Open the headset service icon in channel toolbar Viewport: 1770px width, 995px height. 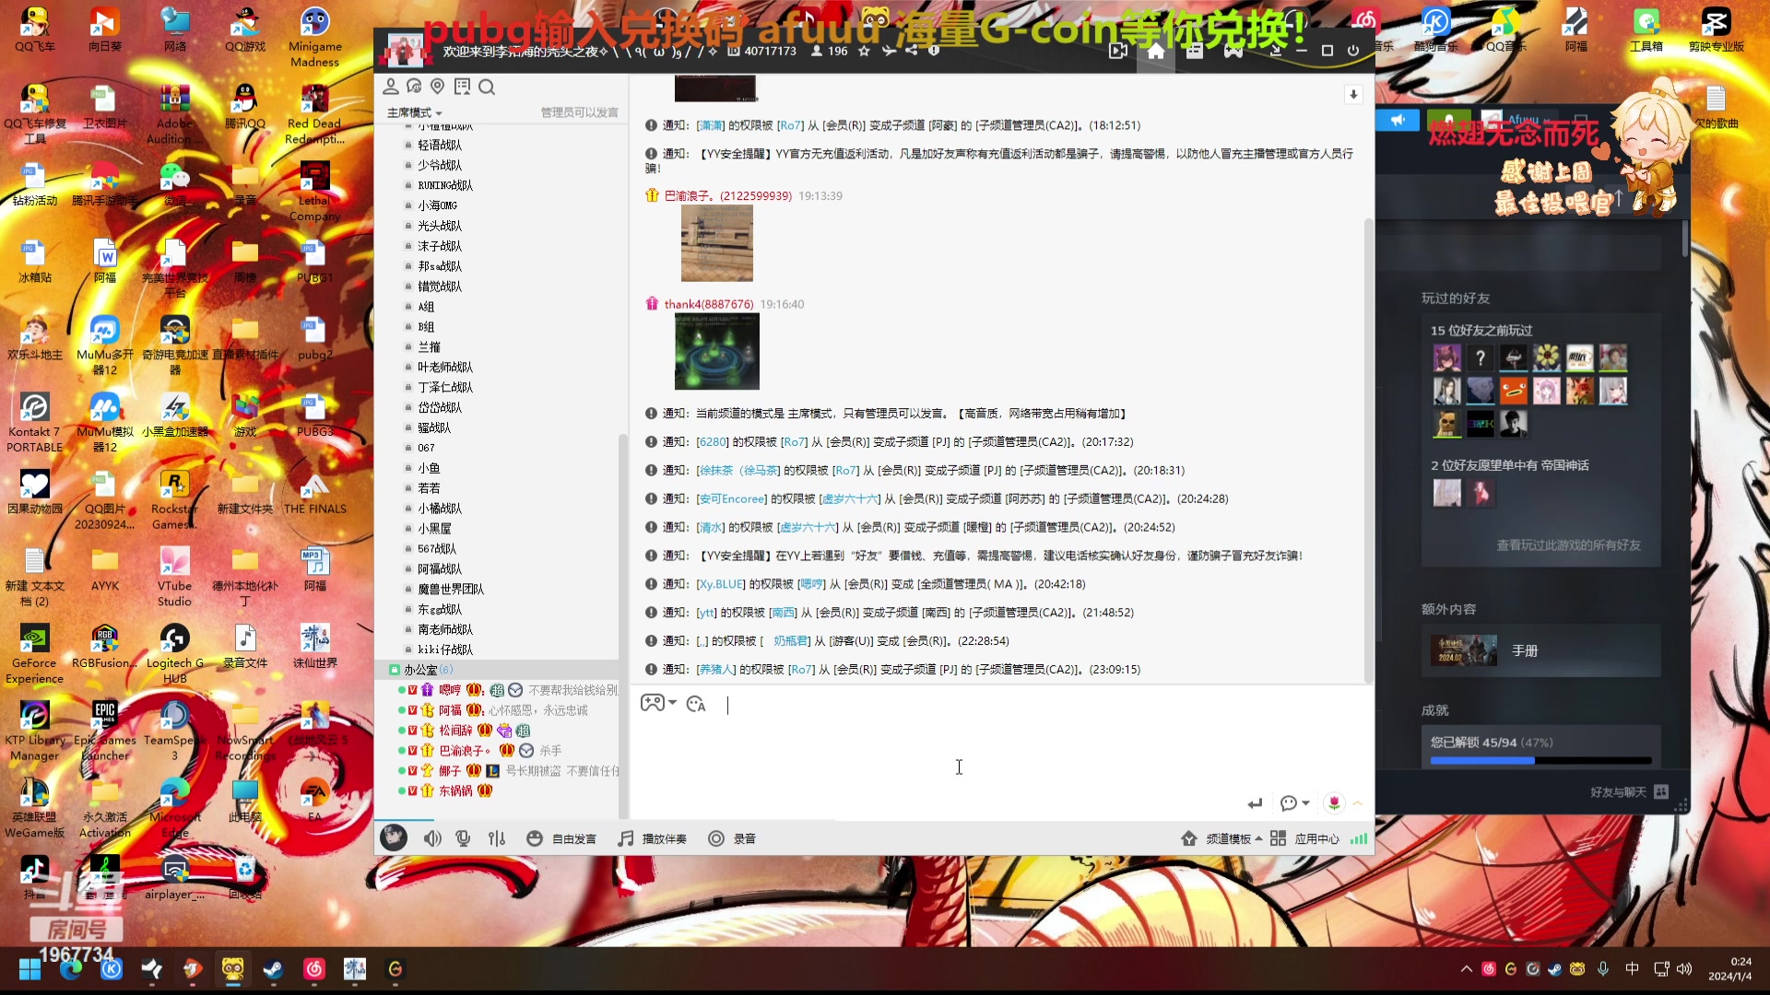[x=414, y=87]
